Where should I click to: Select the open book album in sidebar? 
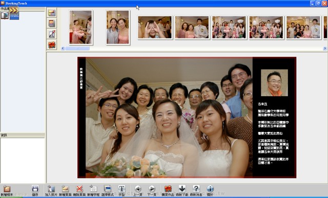(5, 15)
